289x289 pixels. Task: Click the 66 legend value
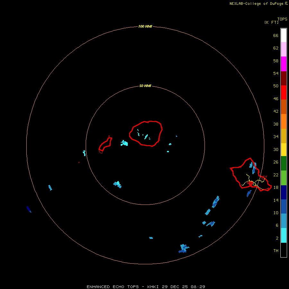pos(276,35)
